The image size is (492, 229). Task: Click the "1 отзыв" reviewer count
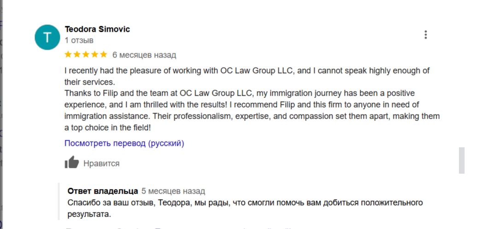pyautogui.click(x=79, y=40)
